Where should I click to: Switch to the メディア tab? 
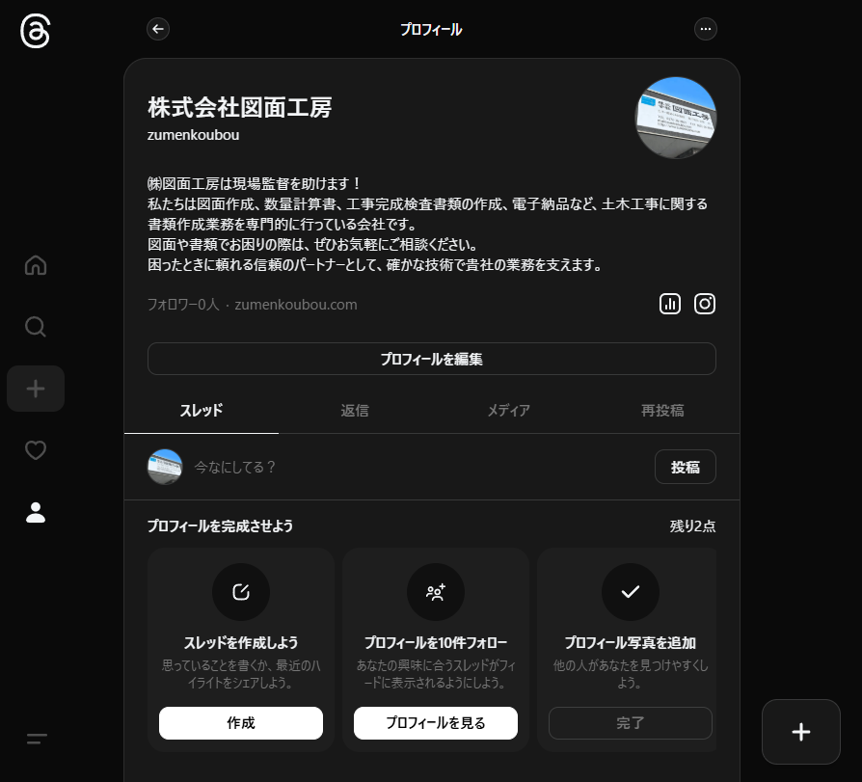click(x=508, y=410)
